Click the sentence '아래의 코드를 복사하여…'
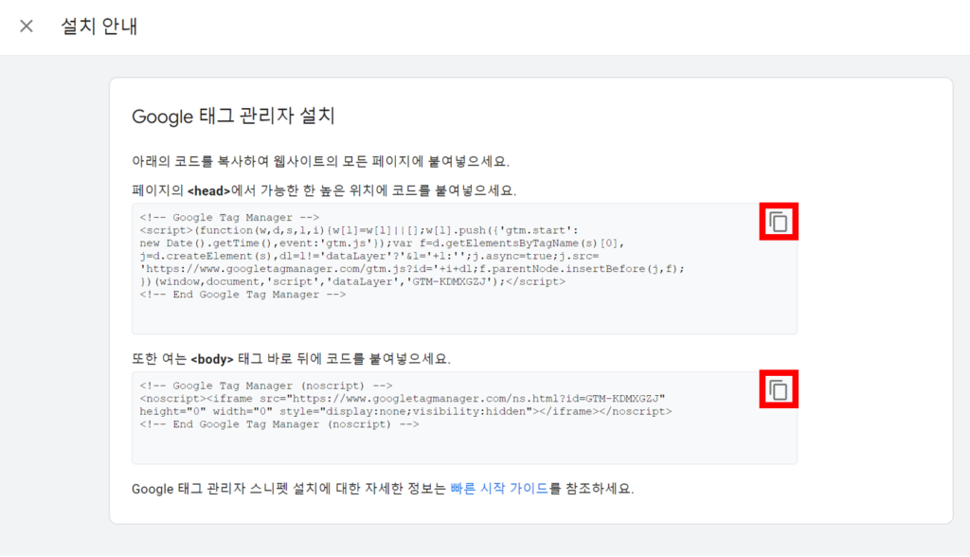The image size is (970, 557). 320,162
